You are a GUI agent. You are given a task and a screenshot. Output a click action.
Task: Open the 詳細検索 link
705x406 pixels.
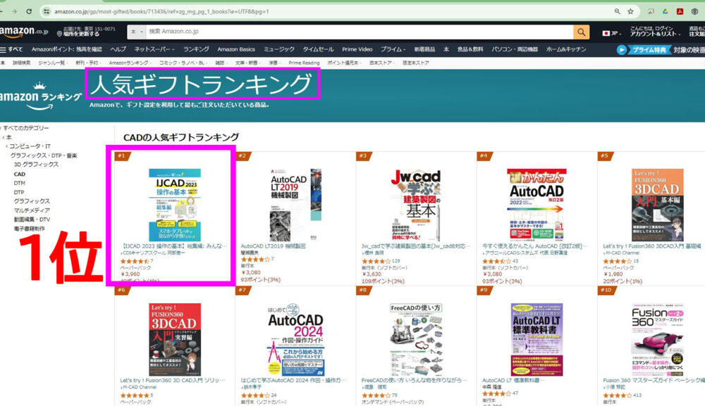(x=22, y=63)
